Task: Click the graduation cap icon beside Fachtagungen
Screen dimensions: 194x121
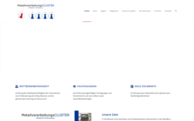Action: click(x=74, y=86)
